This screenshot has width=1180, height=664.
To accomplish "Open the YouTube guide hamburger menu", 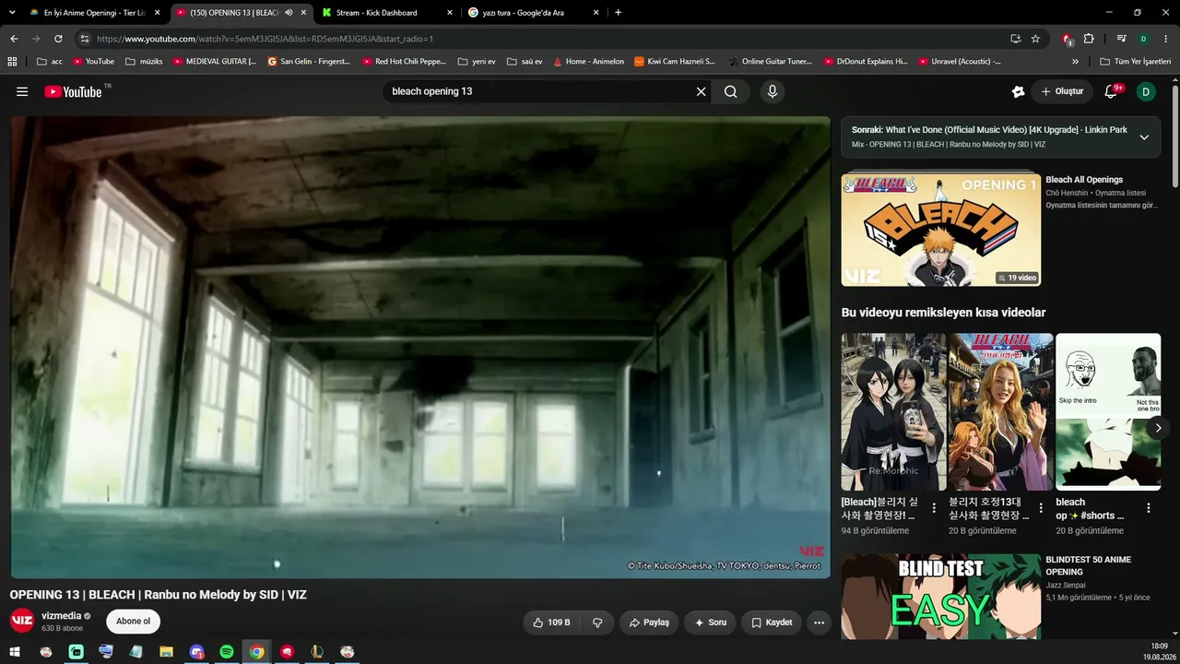I will click(22, 91).
